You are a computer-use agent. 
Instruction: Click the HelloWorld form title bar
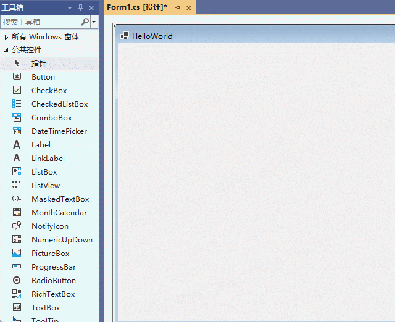point(247,36)
